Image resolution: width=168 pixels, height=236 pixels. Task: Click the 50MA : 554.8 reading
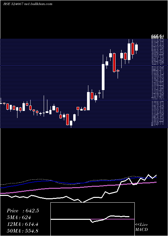click(x=23, y=231)
